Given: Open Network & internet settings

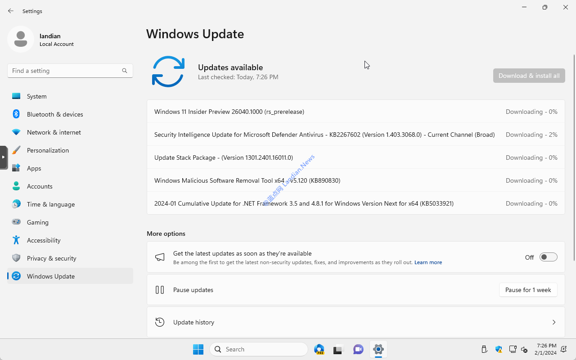Looking at the screenshot, I should (x=70, y=132).
